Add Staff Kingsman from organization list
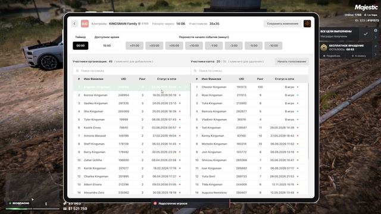Image resolution: width=381 pixels, height=214 pixels. 132,144
